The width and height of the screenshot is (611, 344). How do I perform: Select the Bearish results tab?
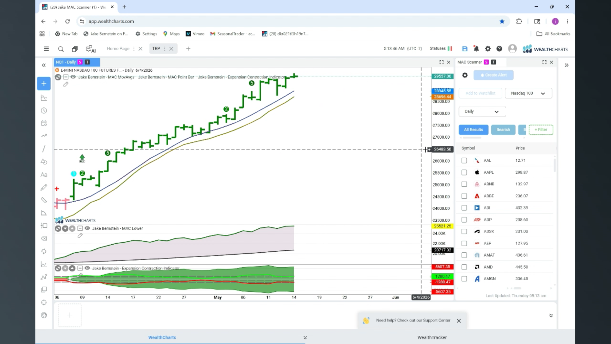point(503,130)
